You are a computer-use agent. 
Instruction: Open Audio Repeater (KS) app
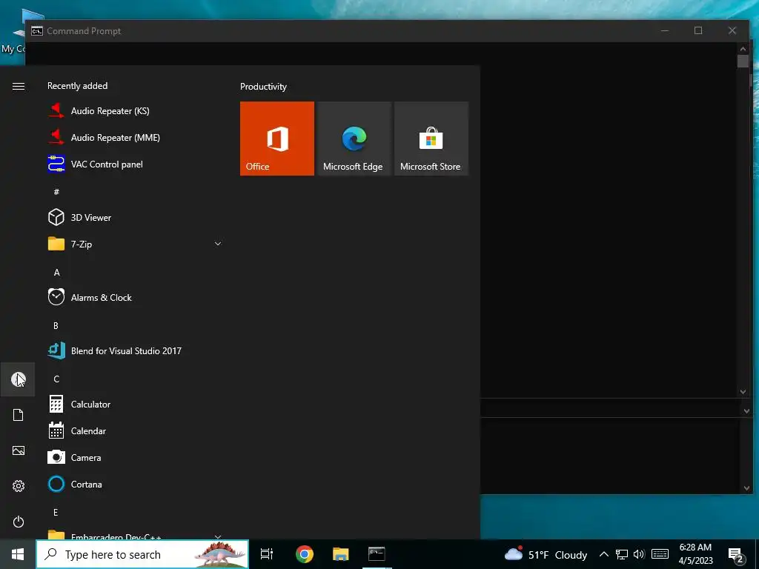click(x=134, y=111)
